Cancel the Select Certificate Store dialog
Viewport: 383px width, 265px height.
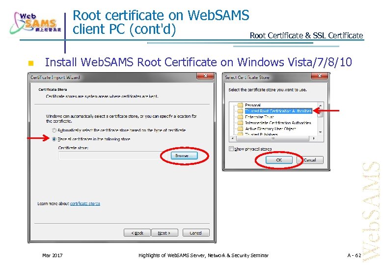[x=310, y=160]
